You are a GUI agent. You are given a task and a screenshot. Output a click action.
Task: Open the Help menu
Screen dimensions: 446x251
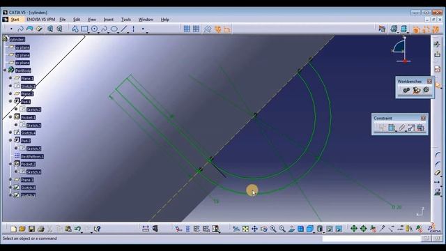pos(165,20)
